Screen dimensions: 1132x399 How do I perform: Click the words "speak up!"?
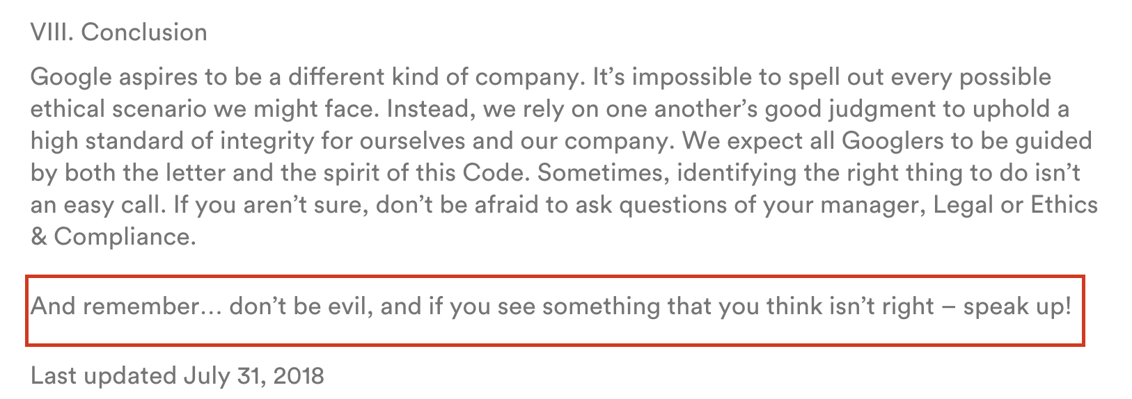click(1018, 307)
